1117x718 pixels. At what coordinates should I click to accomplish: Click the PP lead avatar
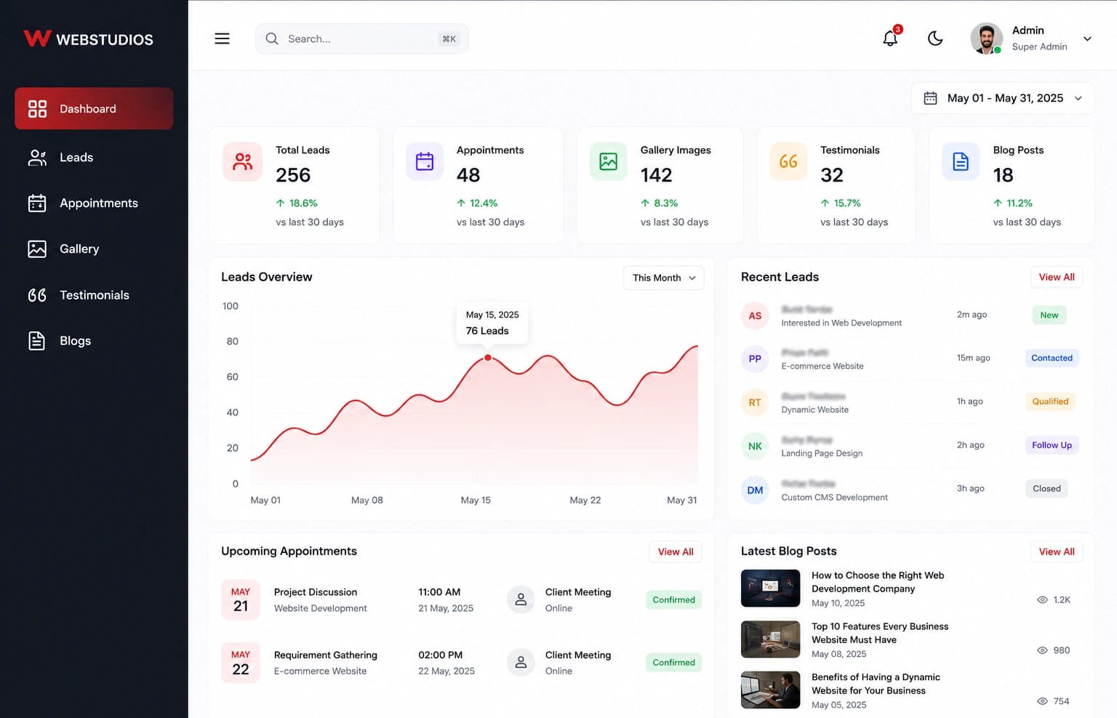pyautogui.click(x=755, y=359)
